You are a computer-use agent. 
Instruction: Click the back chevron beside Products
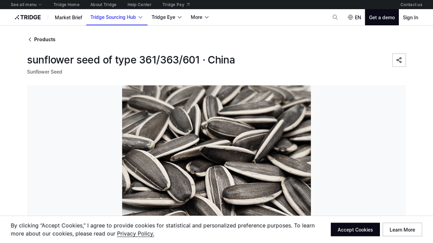click(30, 39)
